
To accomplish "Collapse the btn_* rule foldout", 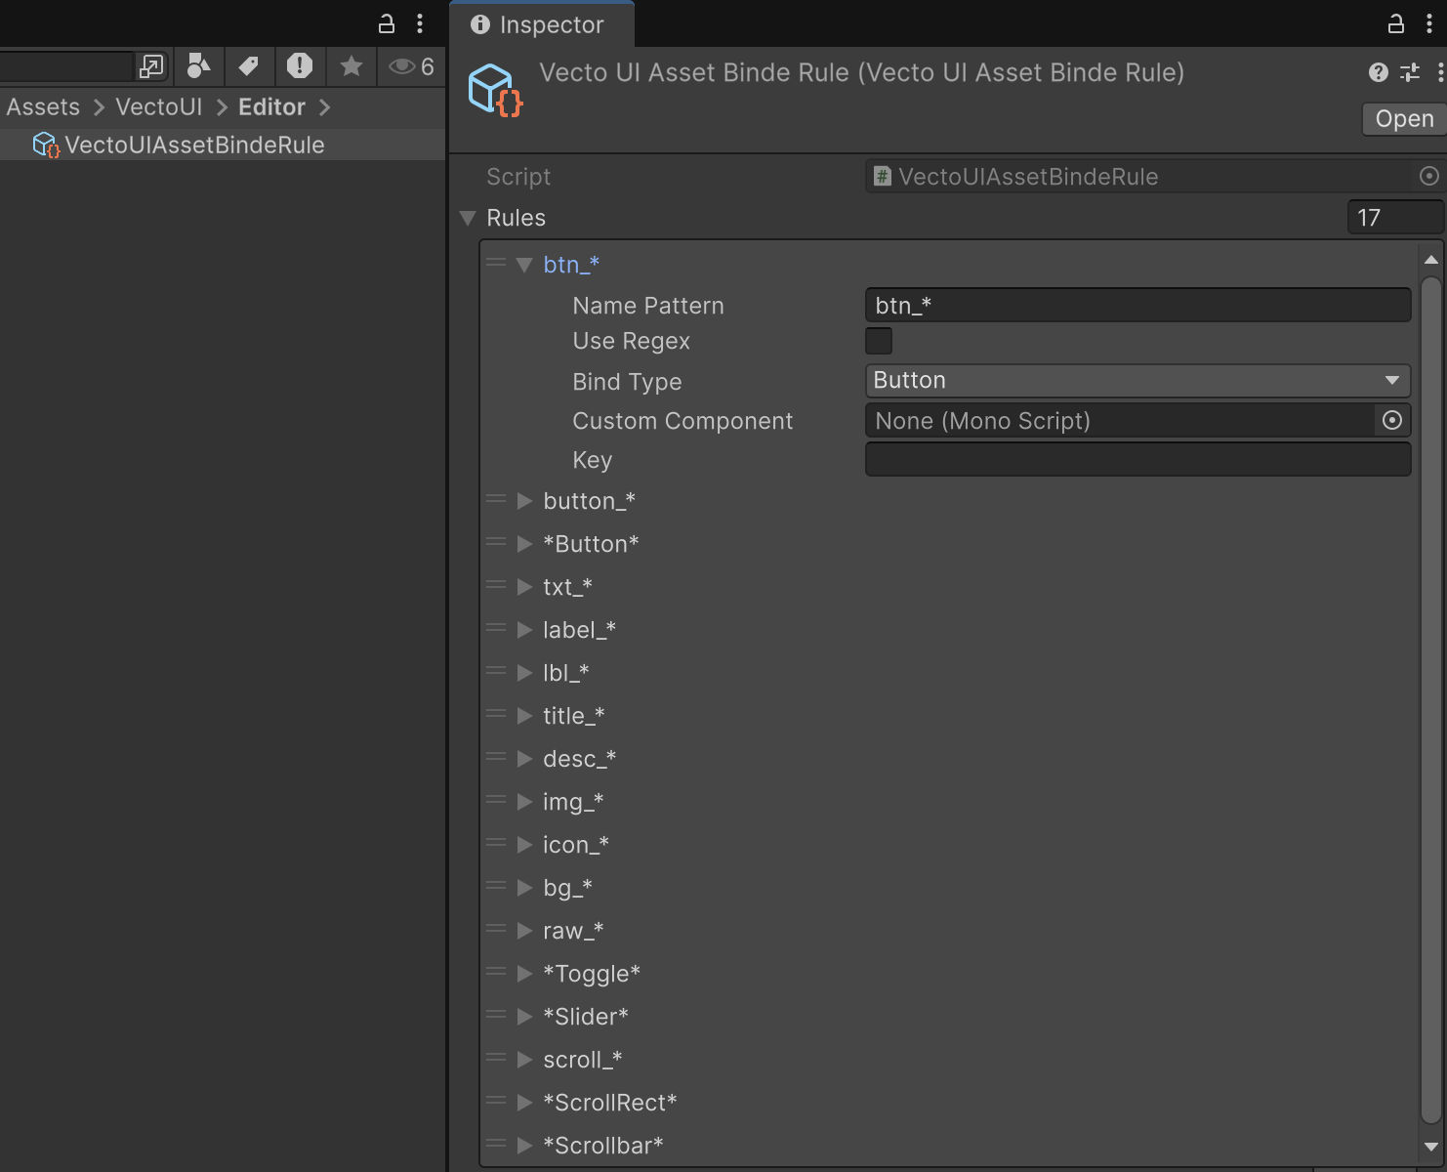I will point(524,264).
